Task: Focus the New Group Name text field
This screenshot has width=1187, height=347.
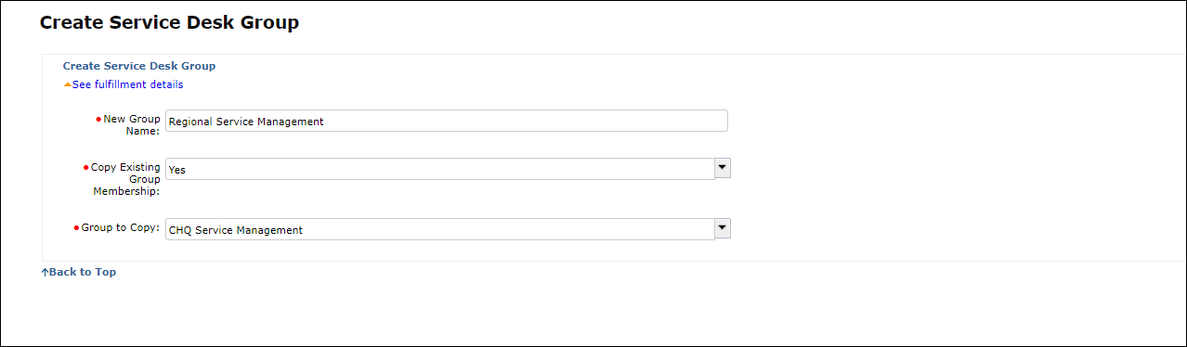Action: tap(447, 121)
